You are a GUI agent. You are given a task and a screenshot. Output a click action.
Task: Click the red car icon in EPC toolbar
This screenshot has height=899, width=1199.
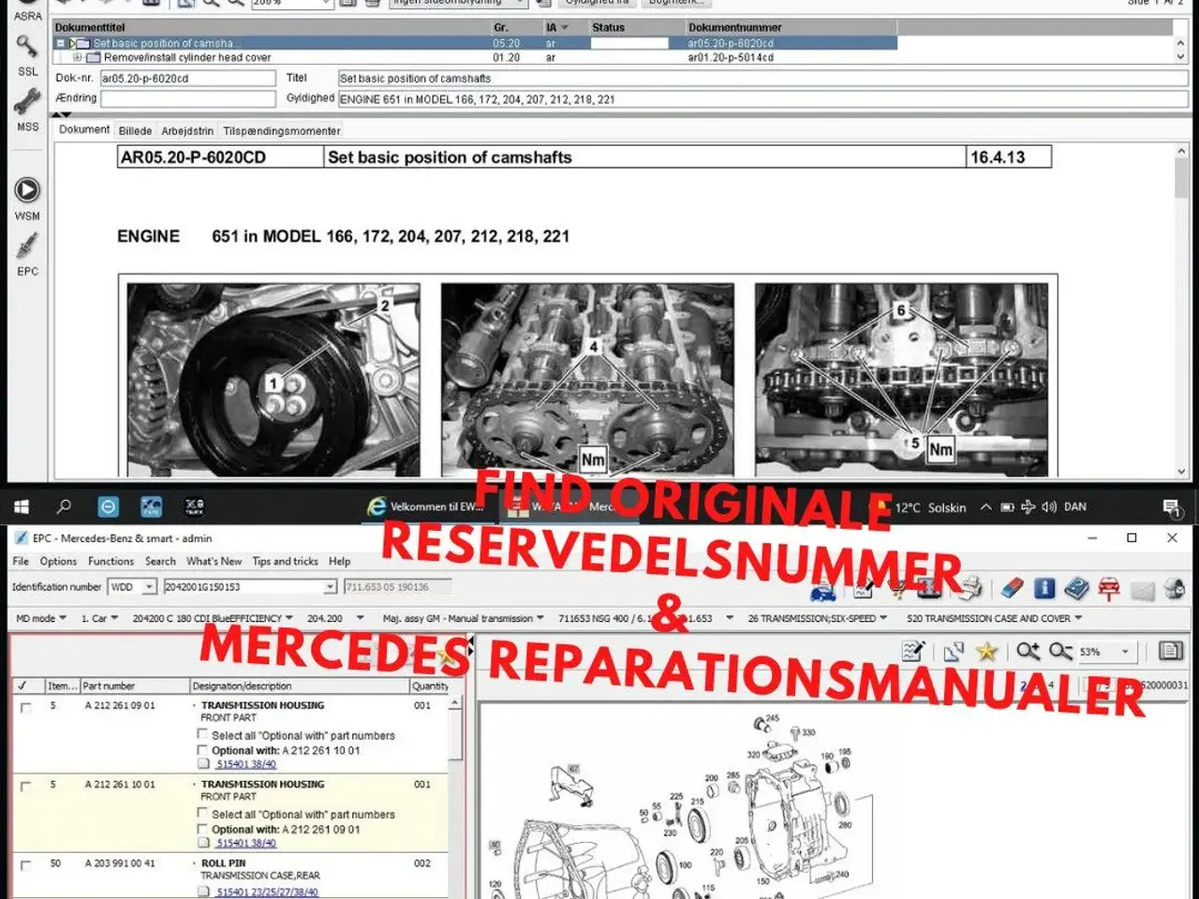(1109, 588)
